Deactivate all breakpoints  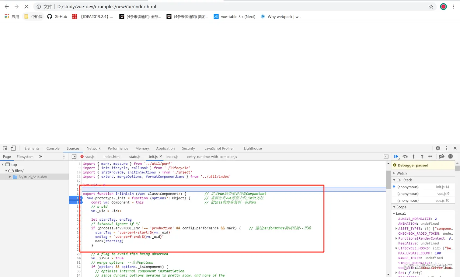[x=441, y=156]
